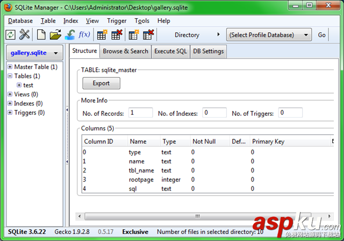Image resolution: width=344 pixels, height=241 pixels.
Task: Click the Create Table toolbar icon
Action: pyautogui.click(x=102, y=35)
